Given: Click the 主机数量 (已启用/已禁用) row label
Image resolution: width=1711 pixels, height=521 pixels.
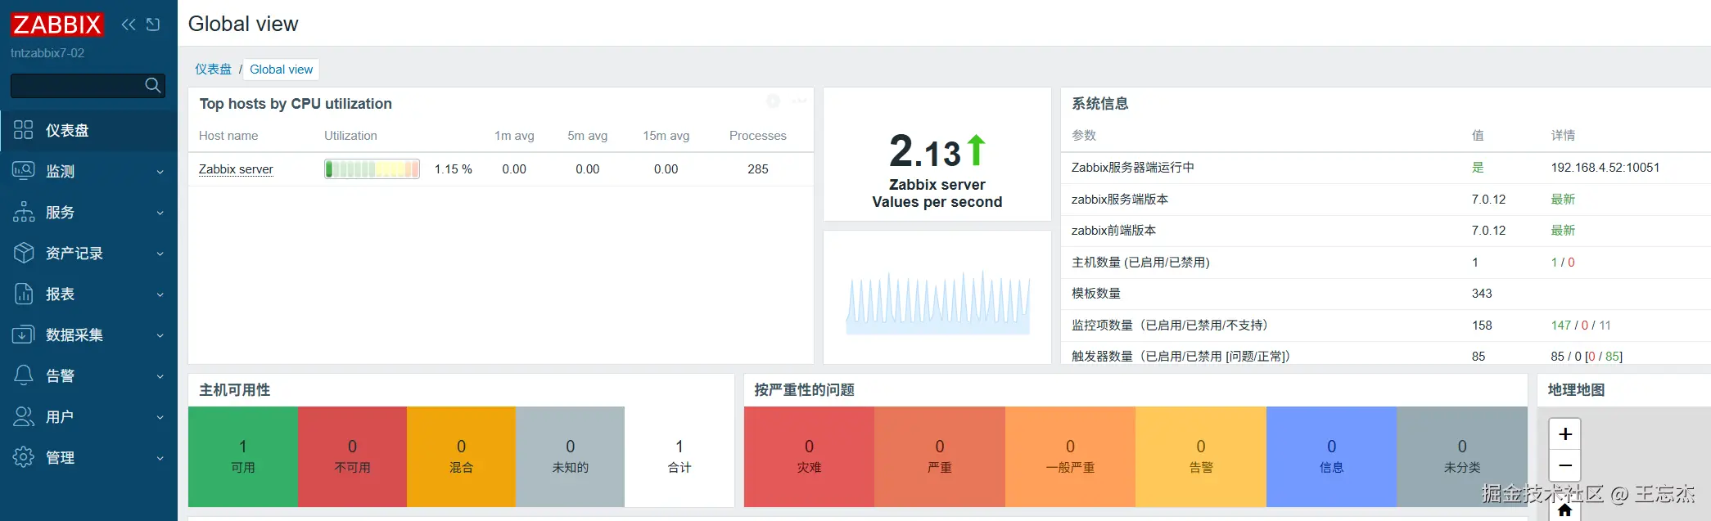Looking at the screenshot, I should point(1140,263).
